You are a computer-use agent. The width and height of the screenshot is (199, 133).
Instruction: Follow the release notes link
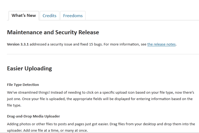(x=161, y=44)
